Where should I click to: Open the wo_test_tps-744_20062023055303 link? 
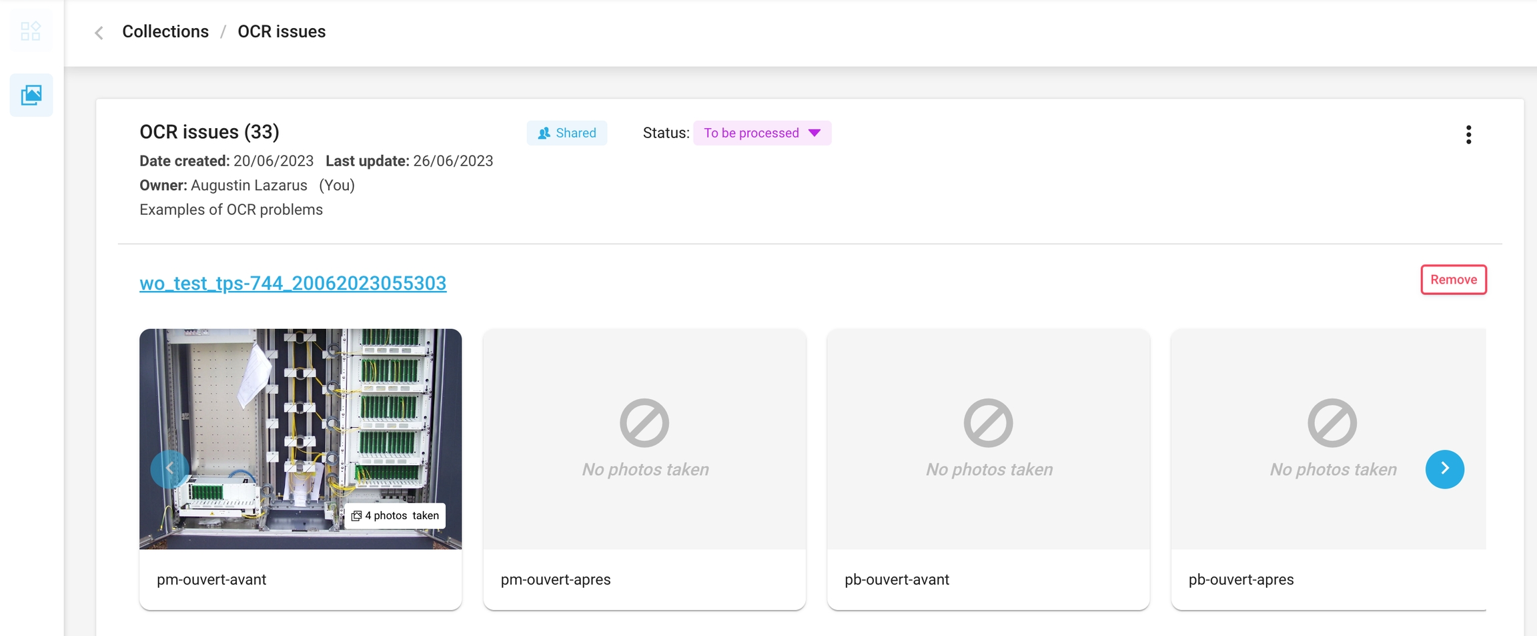click(x=293, y=283)
